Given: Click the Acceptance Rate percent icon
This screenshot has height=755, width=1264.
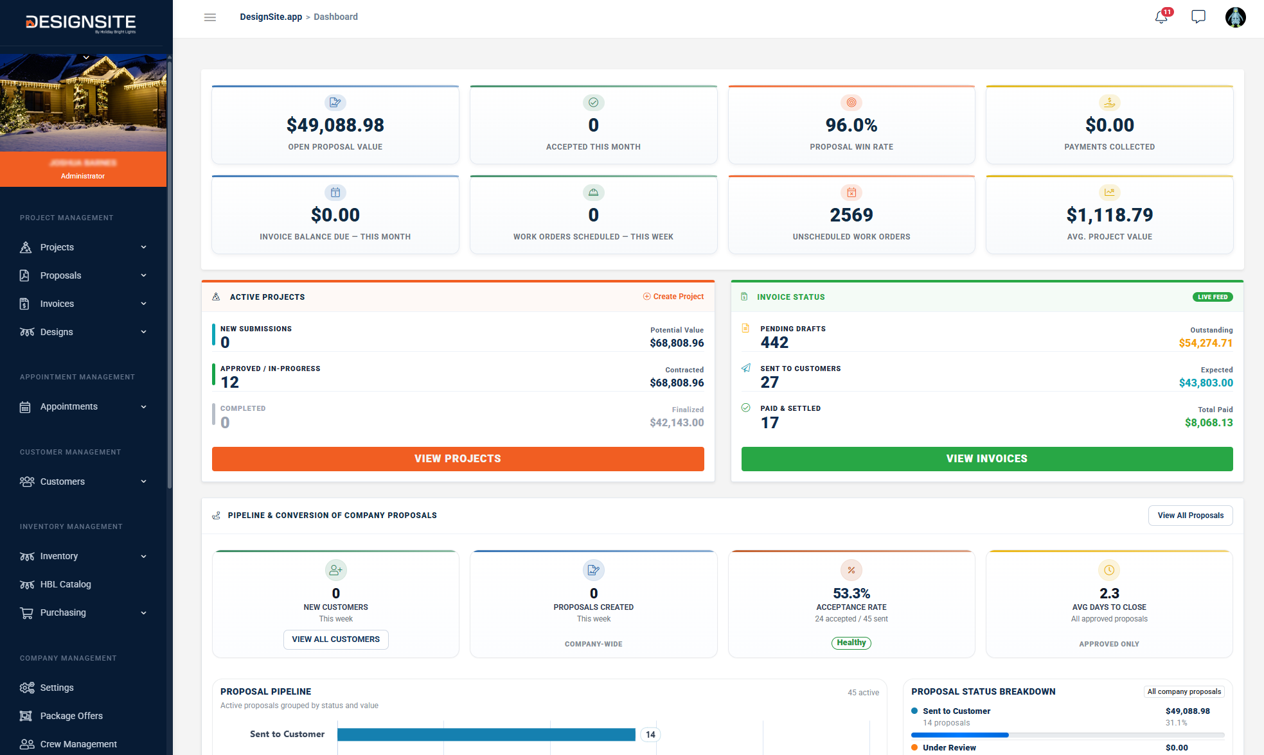Looking at the screenshot, I should coord(851,570).
